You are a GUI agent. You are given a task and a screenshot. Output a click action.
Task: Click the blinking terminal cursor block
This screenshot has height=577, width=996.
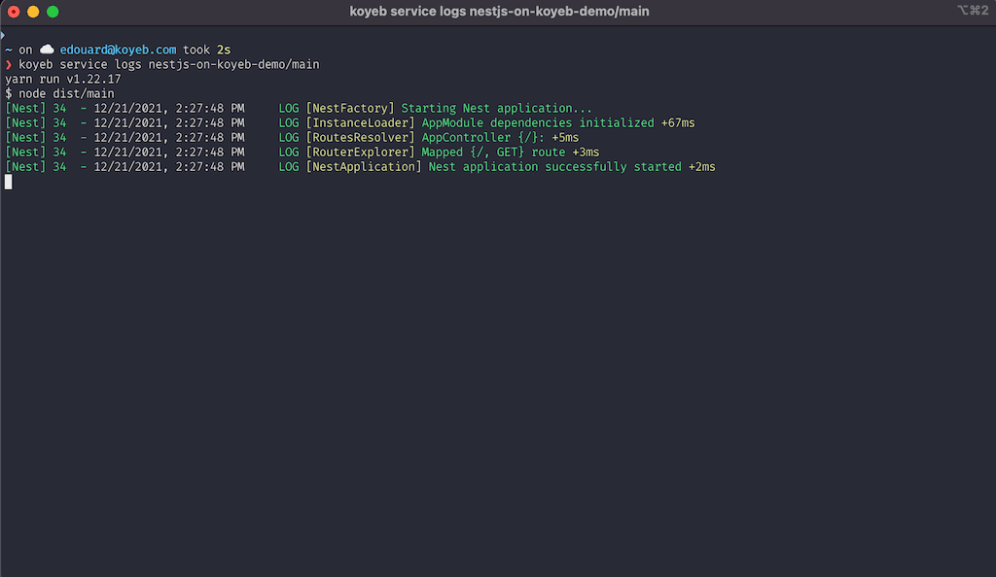coord(8,181)
